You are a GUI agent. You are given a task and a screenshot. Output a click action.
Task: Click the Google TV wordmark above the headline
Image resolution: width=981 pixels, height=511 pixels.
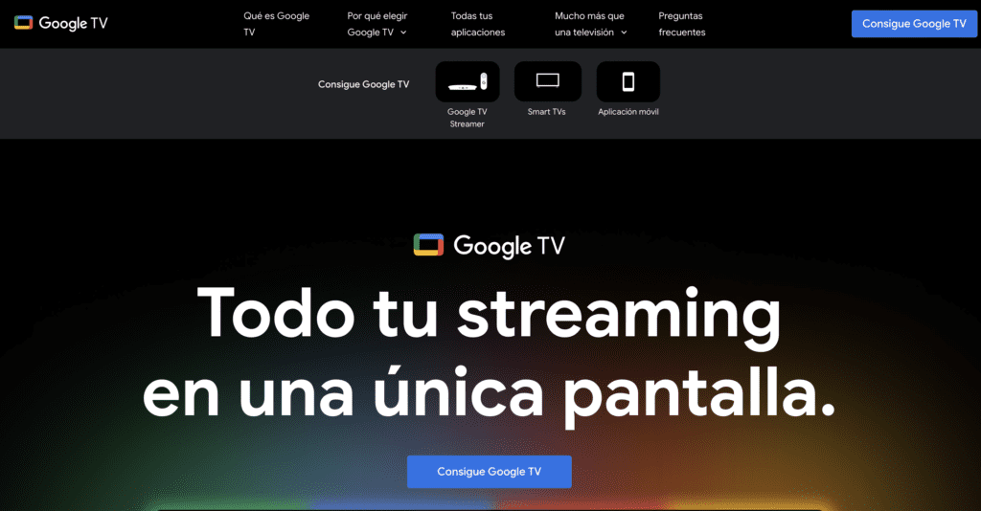tap(509, 246)
